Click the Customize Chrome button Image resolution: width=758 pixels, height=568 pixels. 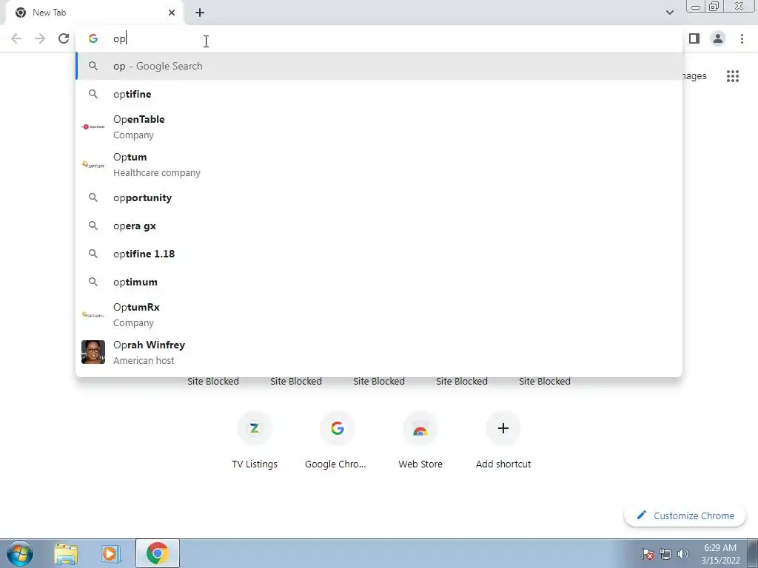click(x=685, y=515)
